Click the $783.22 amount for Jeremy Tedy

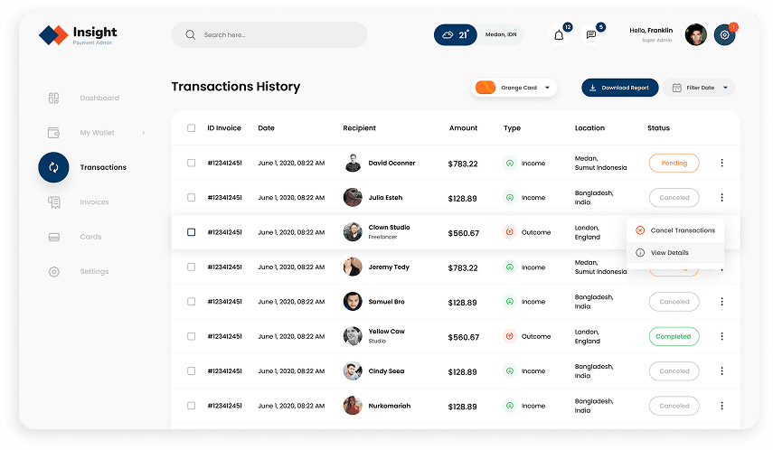(x=462, y=268)
